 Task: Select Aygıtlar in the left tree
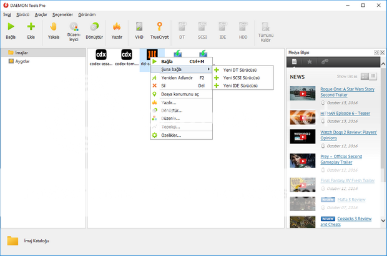pyautogui.click(x=43, y=61)
